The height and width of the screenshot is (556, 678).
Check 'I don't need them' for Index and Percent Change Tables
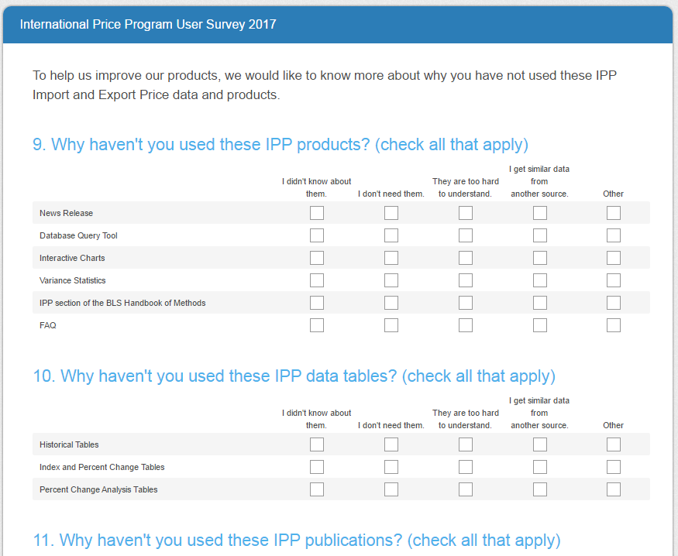click(x=391, y=467)
